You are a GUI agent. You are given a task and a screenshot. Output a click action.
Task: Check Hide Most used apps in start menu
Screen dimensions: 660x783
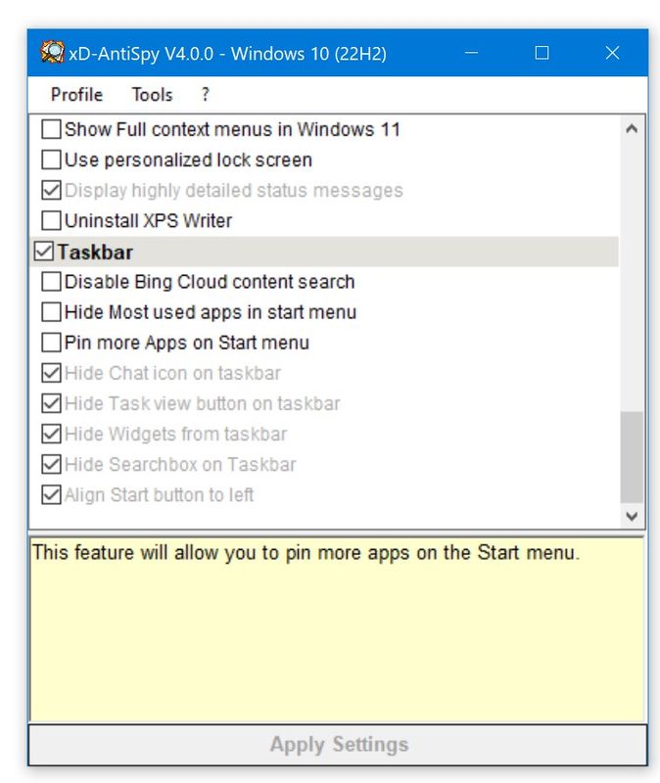[x=51, y=312]
